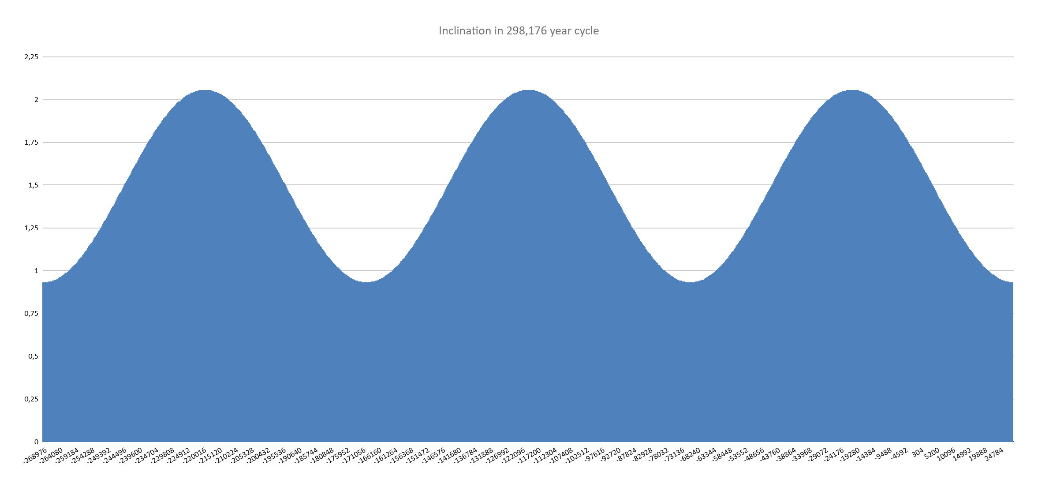The image size is (1038, 487).
Task: Select the chart title 'Inclination in 298,176 year cycle'
Action: point(519,31)
